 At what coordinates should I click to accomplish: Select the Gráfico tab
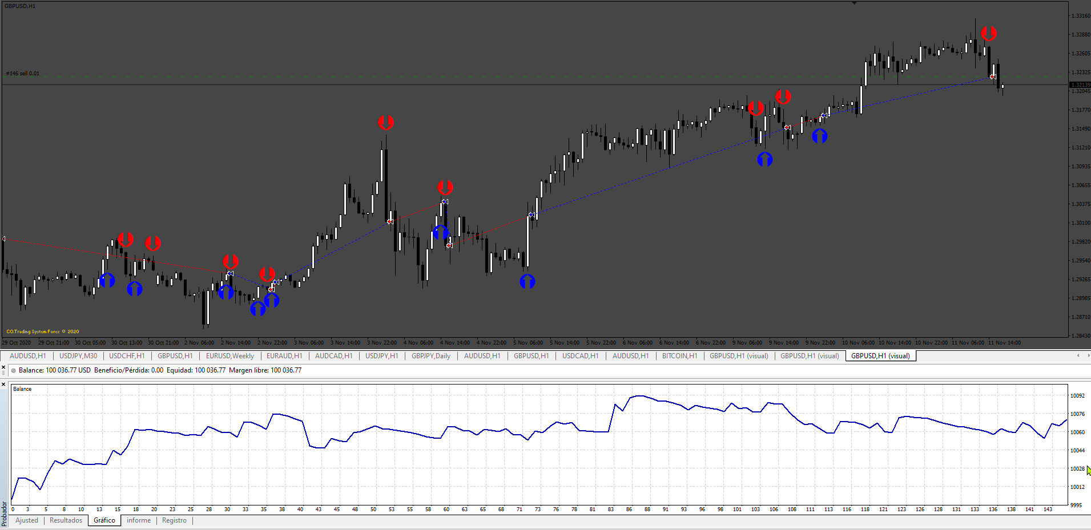coord(104,520)
